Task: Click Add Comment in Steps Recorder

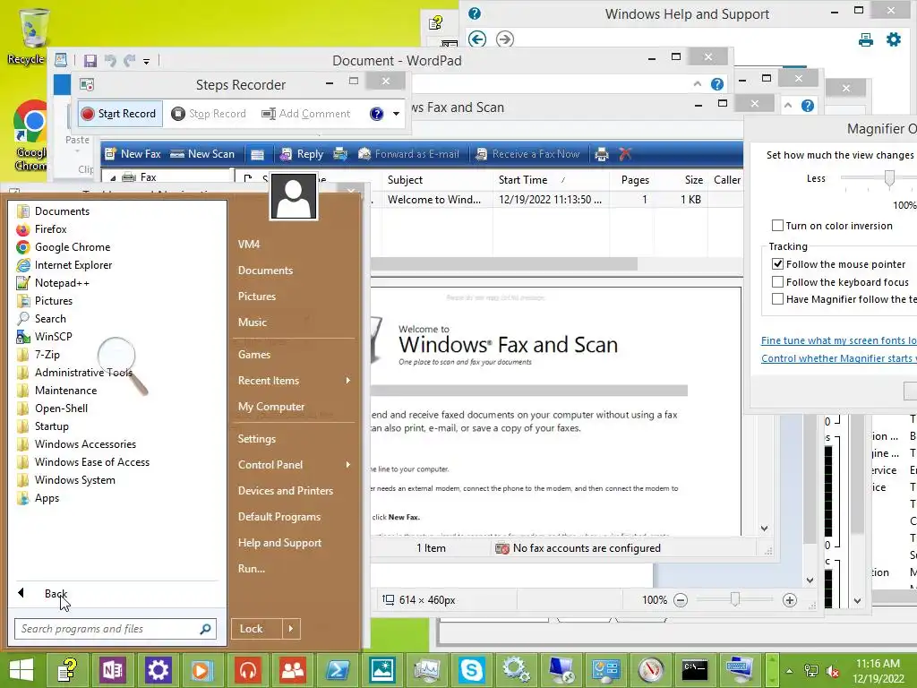Action: point(306,114)
